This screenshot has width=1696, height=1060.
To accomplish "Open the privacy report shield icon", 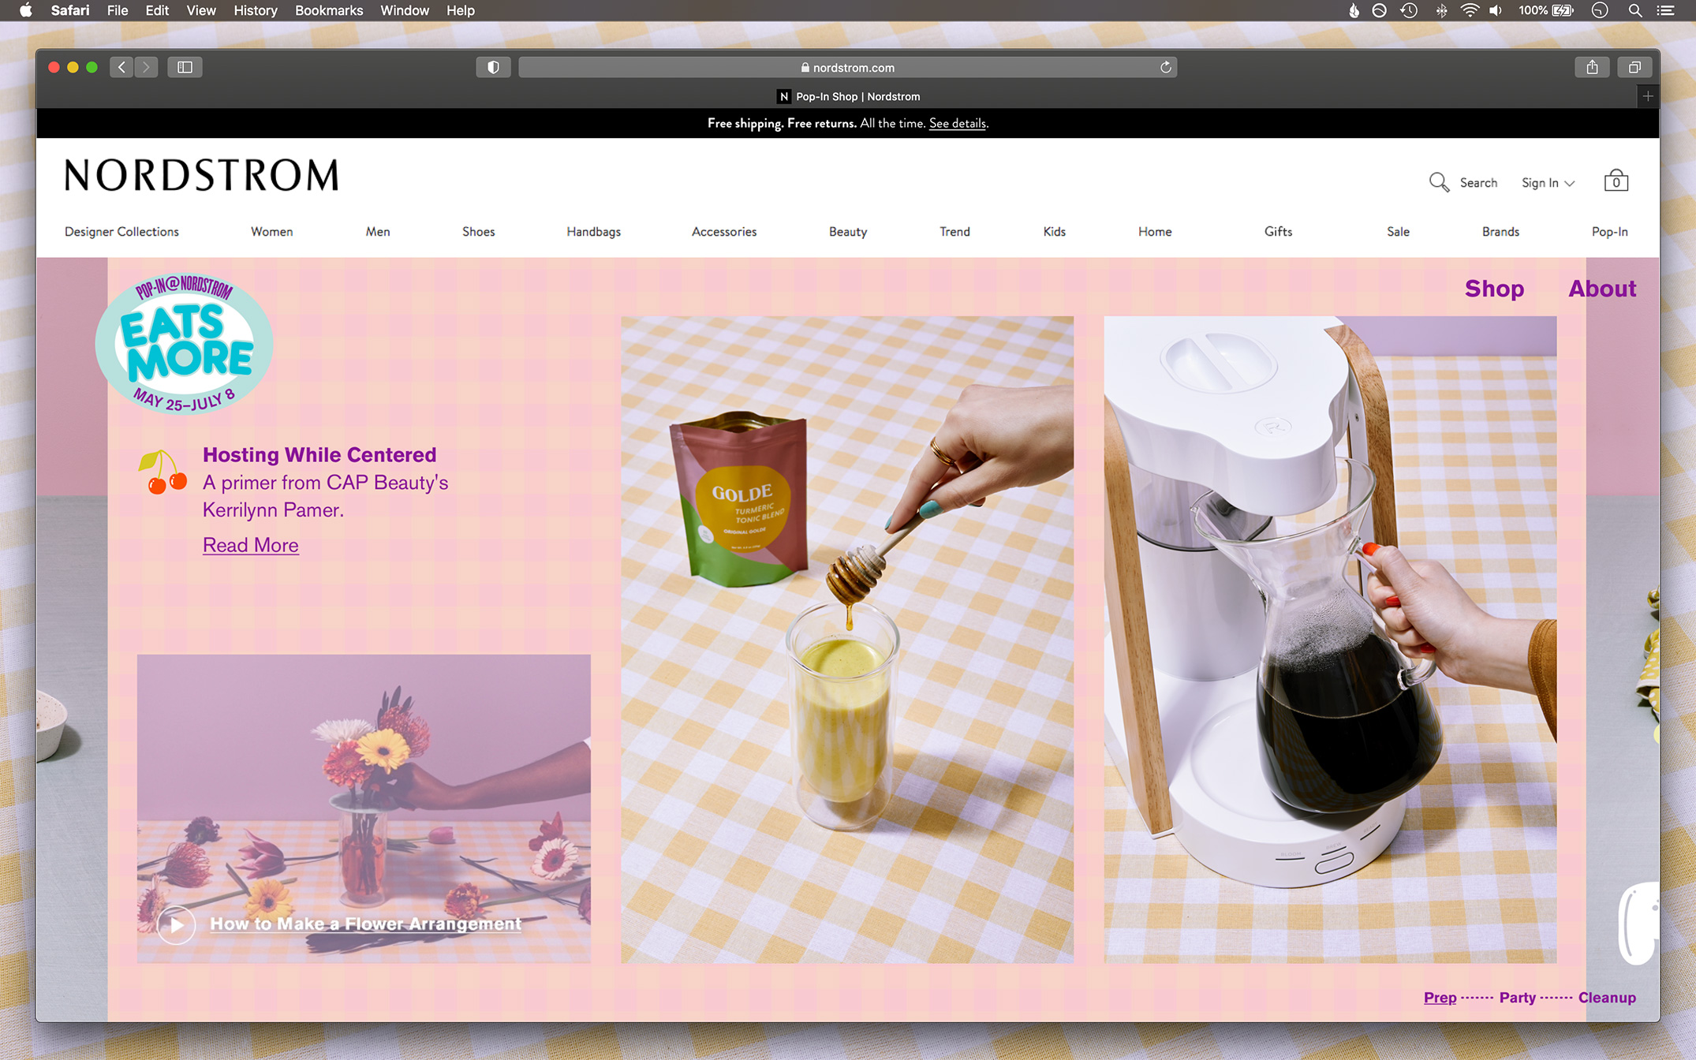I will (493, 67).
